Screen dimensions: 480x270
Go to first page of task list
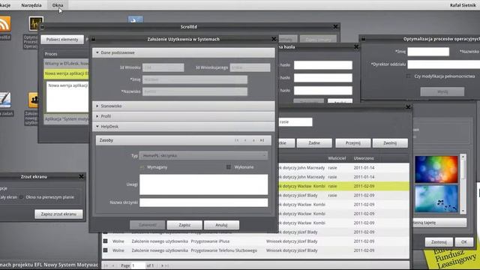point(106,265)
